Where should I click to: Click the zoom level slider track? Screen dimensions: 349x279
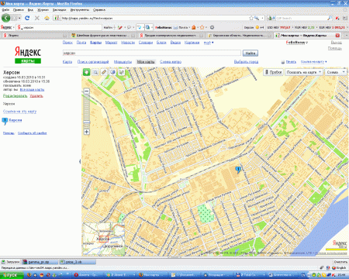pos(87,112)
